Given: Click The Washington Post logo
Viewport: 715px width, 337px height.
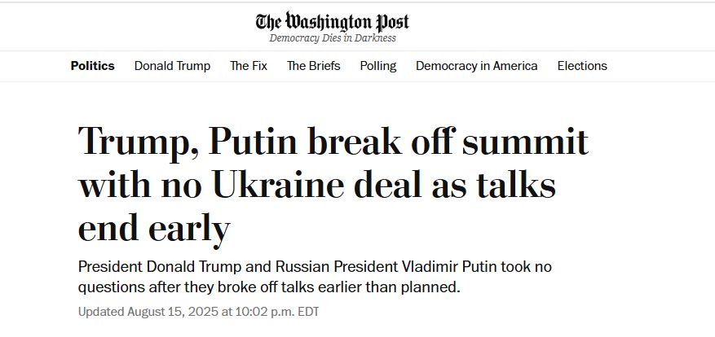Looking at the screenshot, I should [333, 21].
